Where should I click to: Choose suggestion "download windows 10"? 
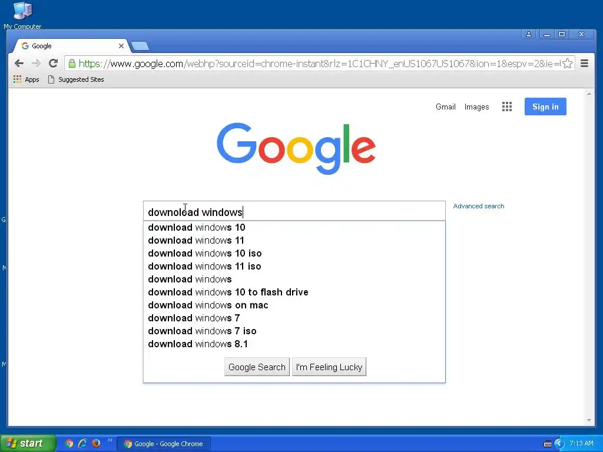point(294,228)
